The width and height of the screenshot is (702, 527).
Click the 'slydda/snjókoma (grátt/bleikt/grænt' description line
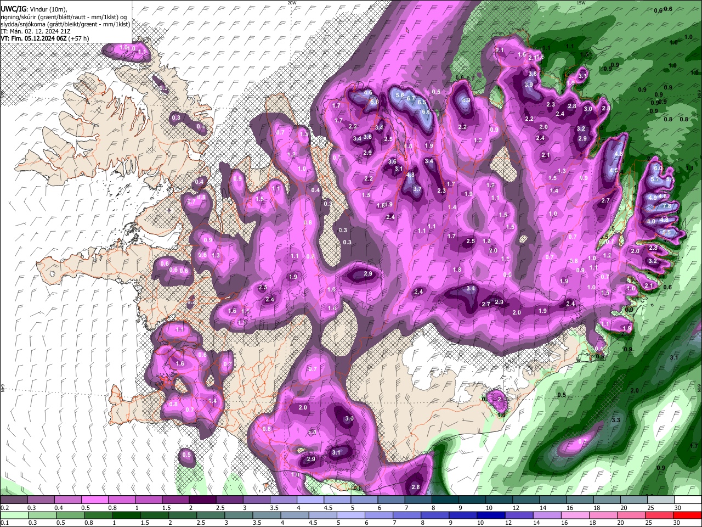pyautogui.click(x=65, y=24)
